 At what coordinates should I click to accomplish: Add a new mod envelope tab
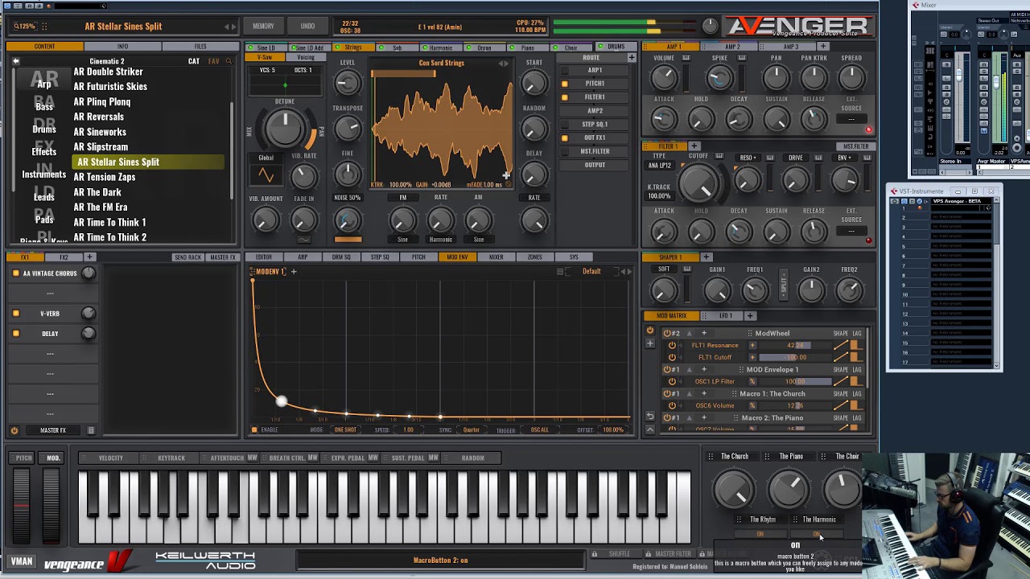pyautogui.click(x=294, y=272)
